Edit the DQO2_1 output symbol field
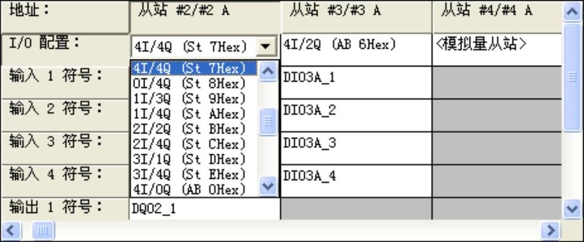This screenshot has width=584, height=242. tap(203, 209)
